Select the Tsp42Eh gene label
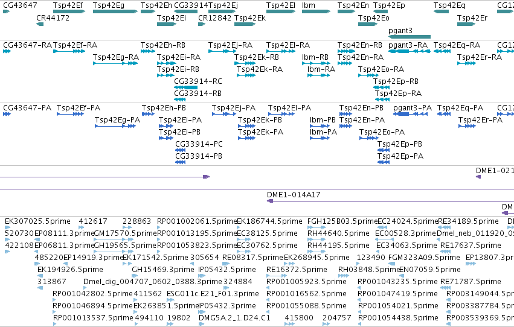The height and width of the screenshot is (327, 514). click(x=156, y=5)
